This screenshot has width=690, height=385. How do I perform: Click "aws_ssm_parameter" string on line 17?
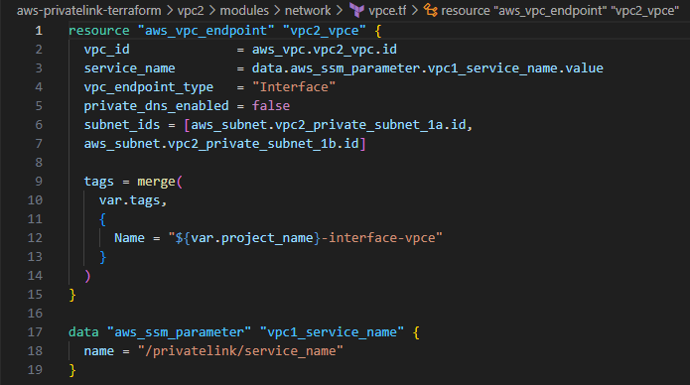(x=179, y=331)
